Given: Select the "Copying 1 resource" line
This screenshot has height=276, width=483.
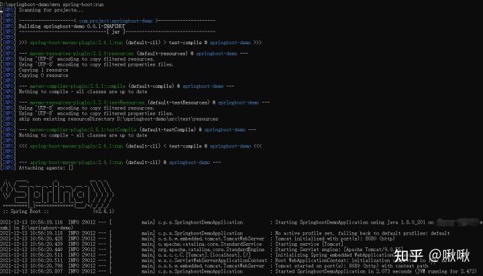Looking at the screenshot, I should click(44, 70).
